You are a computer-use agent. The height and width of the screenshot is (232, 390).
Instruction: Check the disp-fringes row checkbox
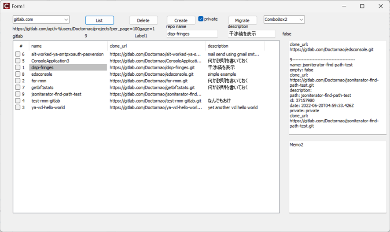pos(18,67)
